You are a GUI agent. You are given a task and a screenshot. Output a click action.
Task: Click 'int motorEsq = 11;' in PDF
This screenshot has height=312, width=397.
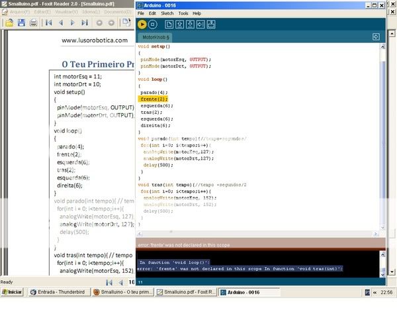click(x=77, y=77)
